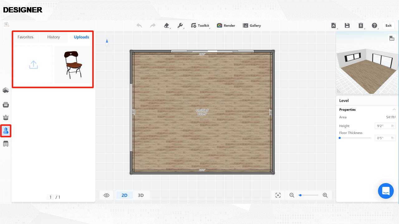Switch to 3D view mode
The width and height of the screenshot is (399, 224).
click(x=141, y=195)
